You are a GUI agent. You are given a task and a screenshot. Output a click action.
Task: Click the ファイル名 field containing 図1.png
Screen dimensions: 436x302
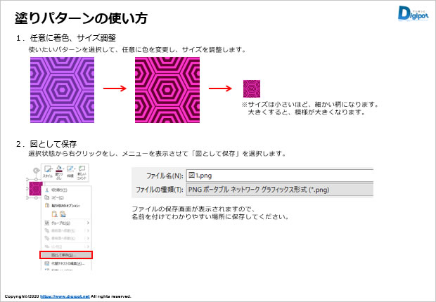click(279, 176)
